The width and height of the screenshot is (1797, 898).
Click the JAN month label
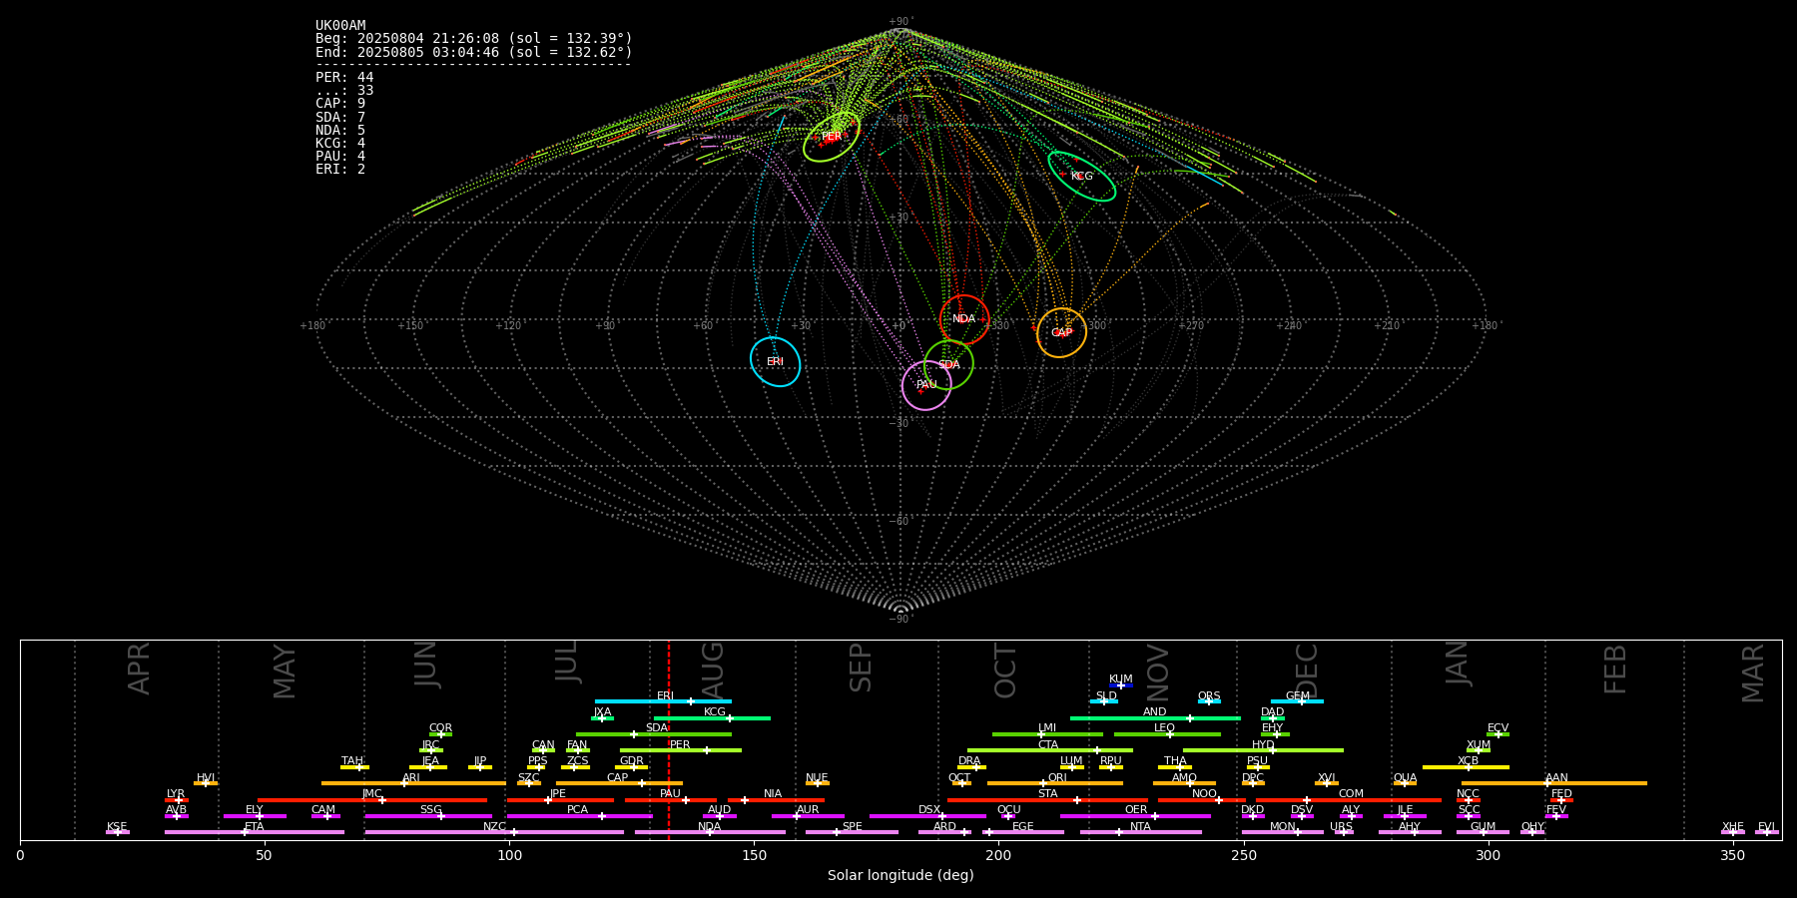click(1458, 663)
